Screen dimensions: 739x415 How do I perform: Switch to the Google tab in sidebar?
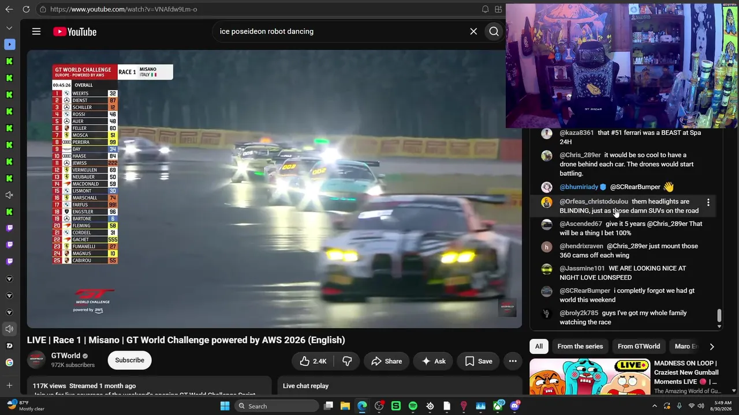click(9, 363)
